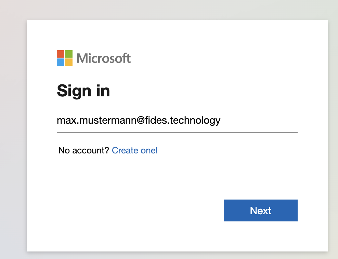Click the green square in the Microsoft logo
338x259 pixels.
69,54
